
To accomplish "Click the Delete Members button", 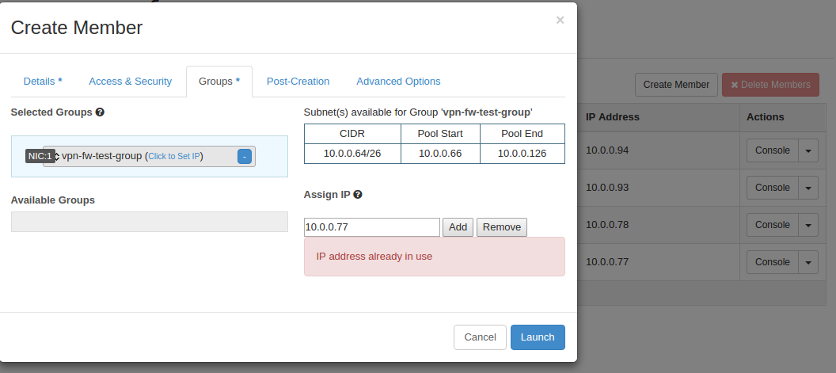I will tap(770, 85).
